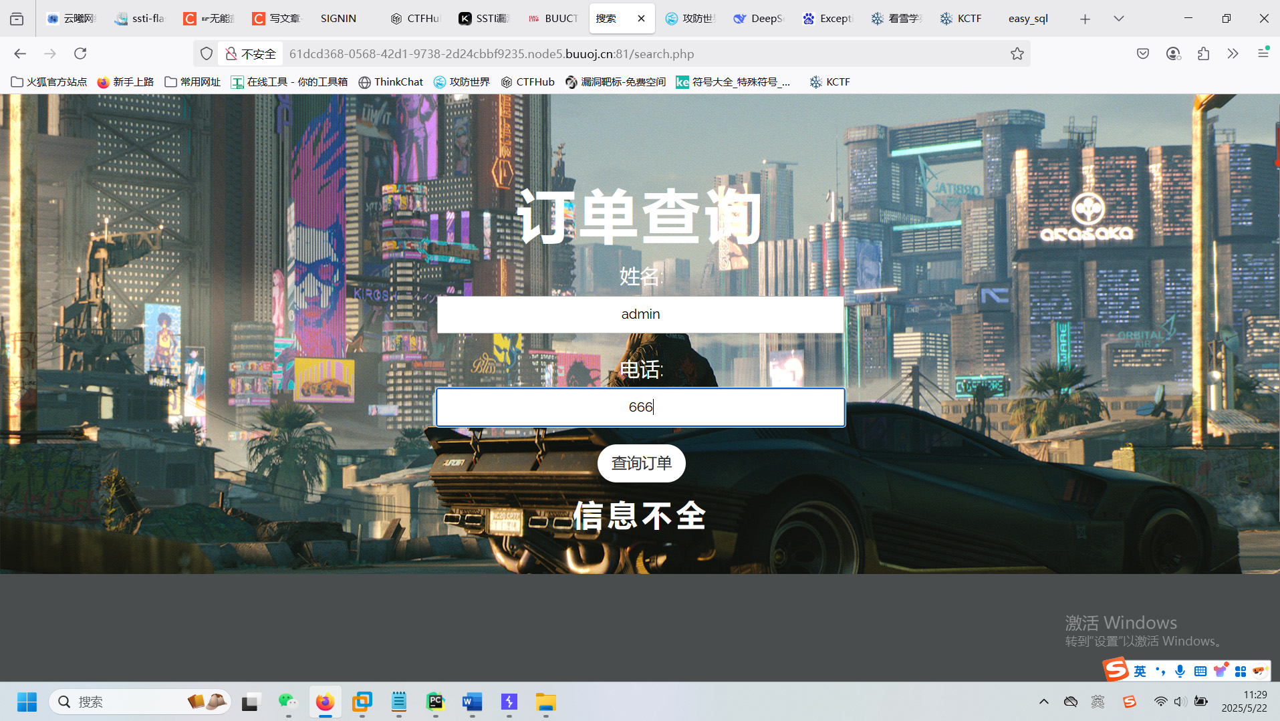The width and height of the screenshot is (1280, 721).
Task: Open the Firefox application menu
Action: (1263, 53)
